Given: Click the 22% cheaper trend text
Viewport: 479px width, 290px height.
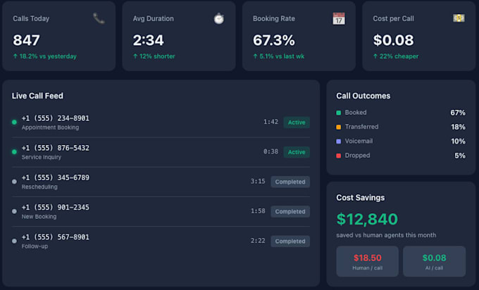Looking at the screenshot, I should click(396, 56).
